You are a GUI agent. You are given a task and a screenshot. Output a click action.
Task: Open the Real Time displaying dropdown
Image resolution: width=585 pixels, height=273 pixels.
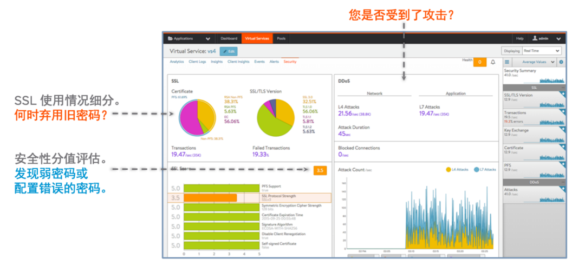click(x=542, y=51)
